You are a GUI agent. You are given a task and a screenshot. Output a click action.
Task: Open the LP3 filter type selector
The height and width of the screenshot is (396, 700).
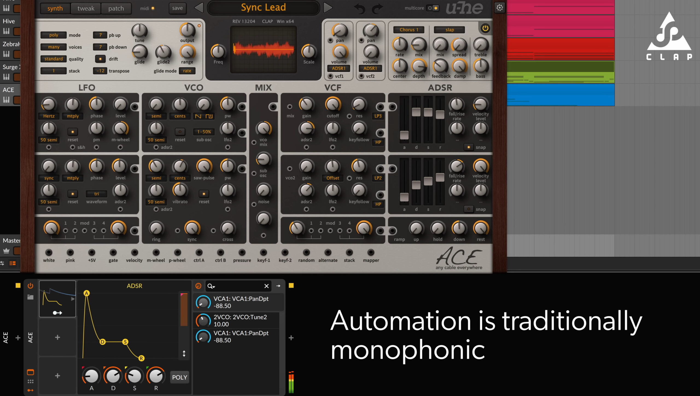378,116
